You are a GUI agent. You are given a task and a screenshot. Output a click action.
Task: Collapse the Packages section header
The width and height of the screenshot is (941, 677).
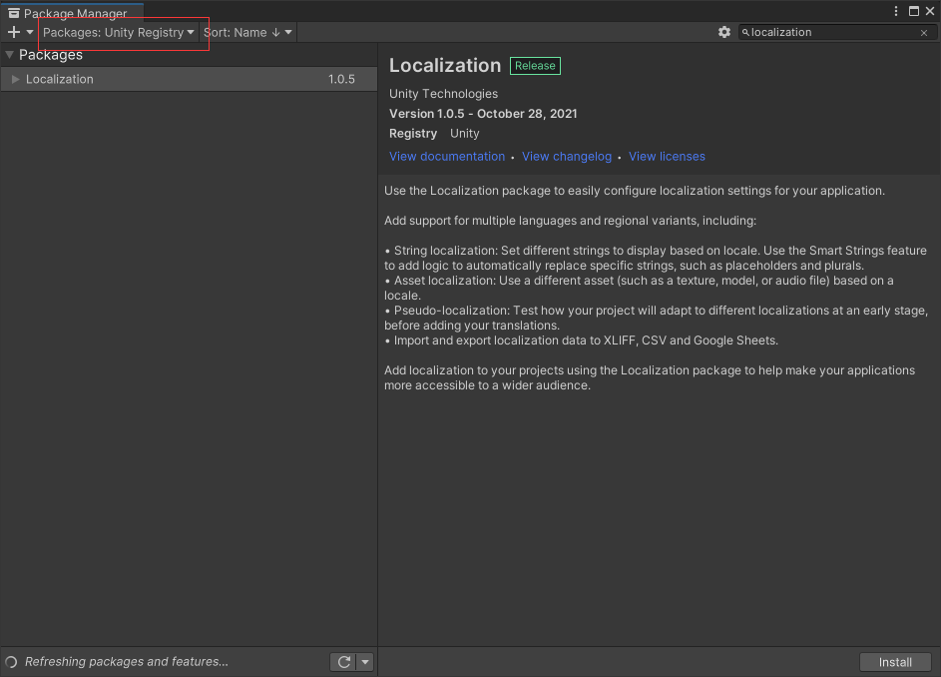[10, 55]
